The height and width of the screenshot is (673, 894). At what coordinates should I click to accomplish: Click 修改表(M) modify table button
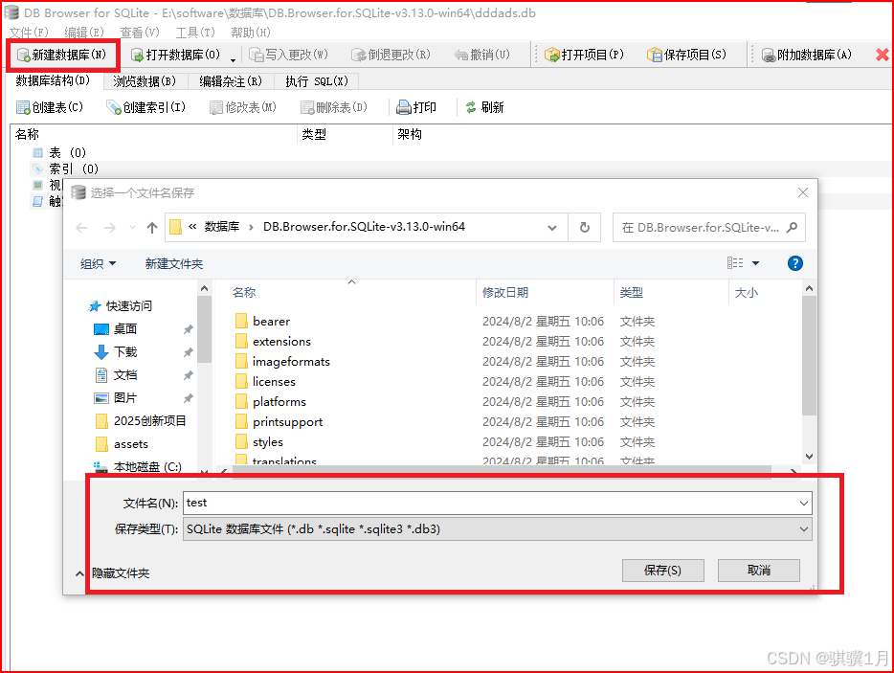243,107
